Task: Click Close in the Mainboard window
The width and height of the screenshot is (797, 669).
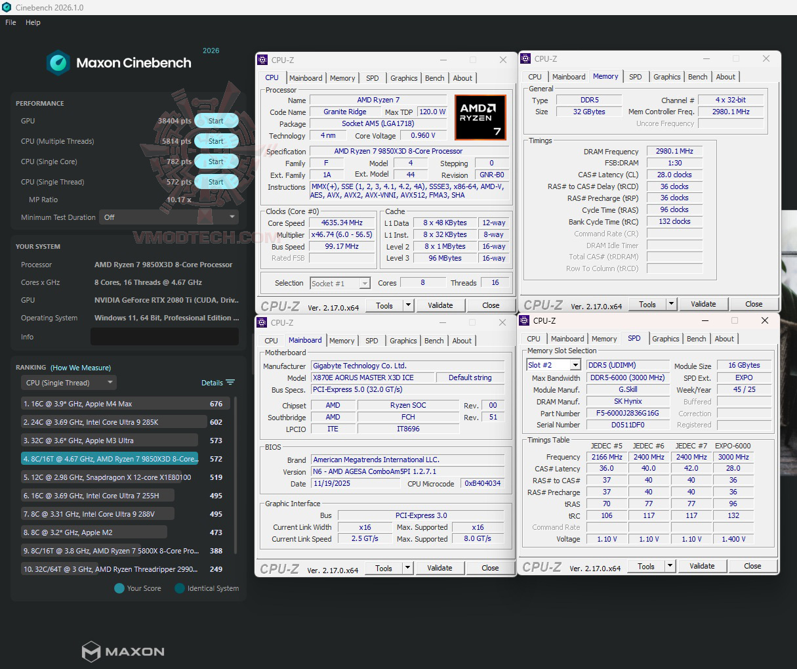Action: 490,568
